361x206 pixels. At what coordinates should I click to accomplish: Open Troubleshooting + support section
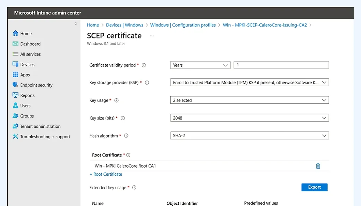pos(45,137)
